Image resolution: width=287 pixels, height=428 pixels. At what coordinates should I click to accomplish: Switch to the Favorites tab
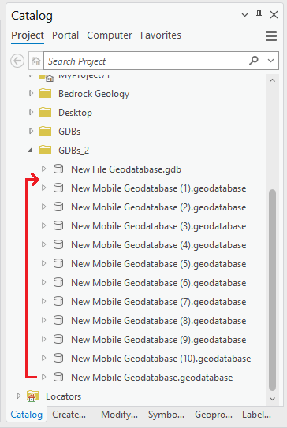pos(161,35)
